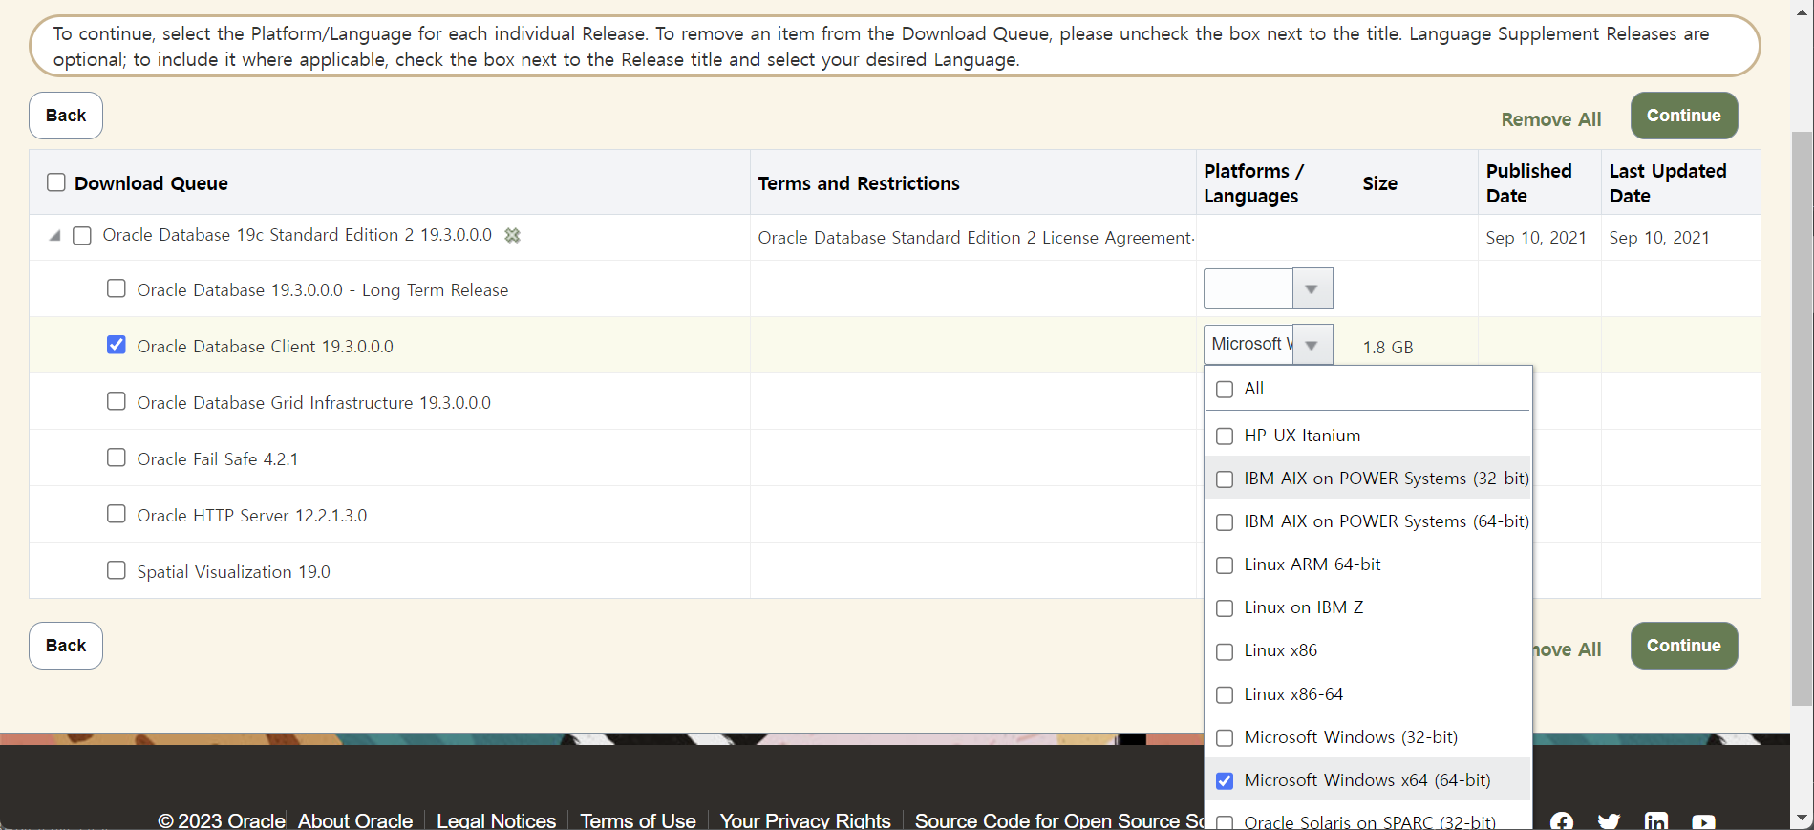Click the bottom Back button
Screen dimensions: 1814x830
66,646
